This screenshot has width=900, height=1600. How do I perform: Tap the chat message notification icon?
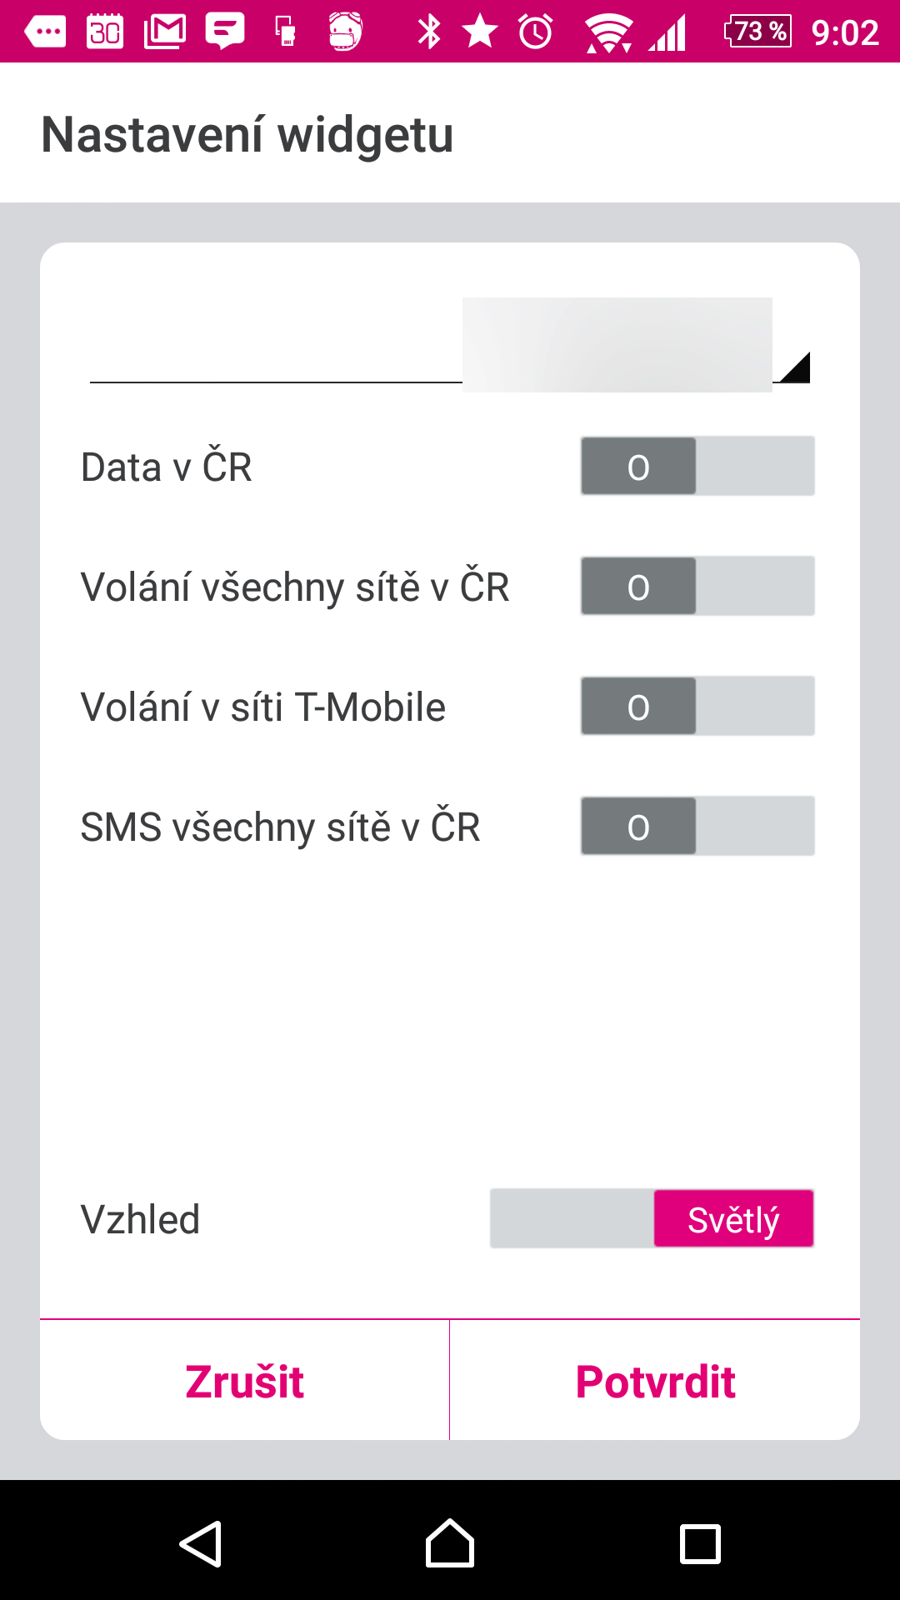click(225, 32)
